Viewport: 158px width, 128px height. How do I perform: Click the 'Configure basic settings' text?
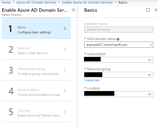[x=34, y=32]
